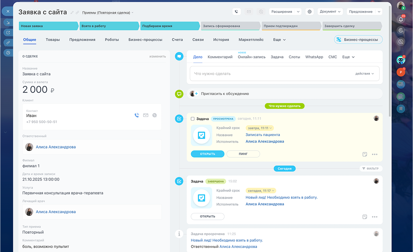Call contact Иван via phone icon

coord(137,115)
